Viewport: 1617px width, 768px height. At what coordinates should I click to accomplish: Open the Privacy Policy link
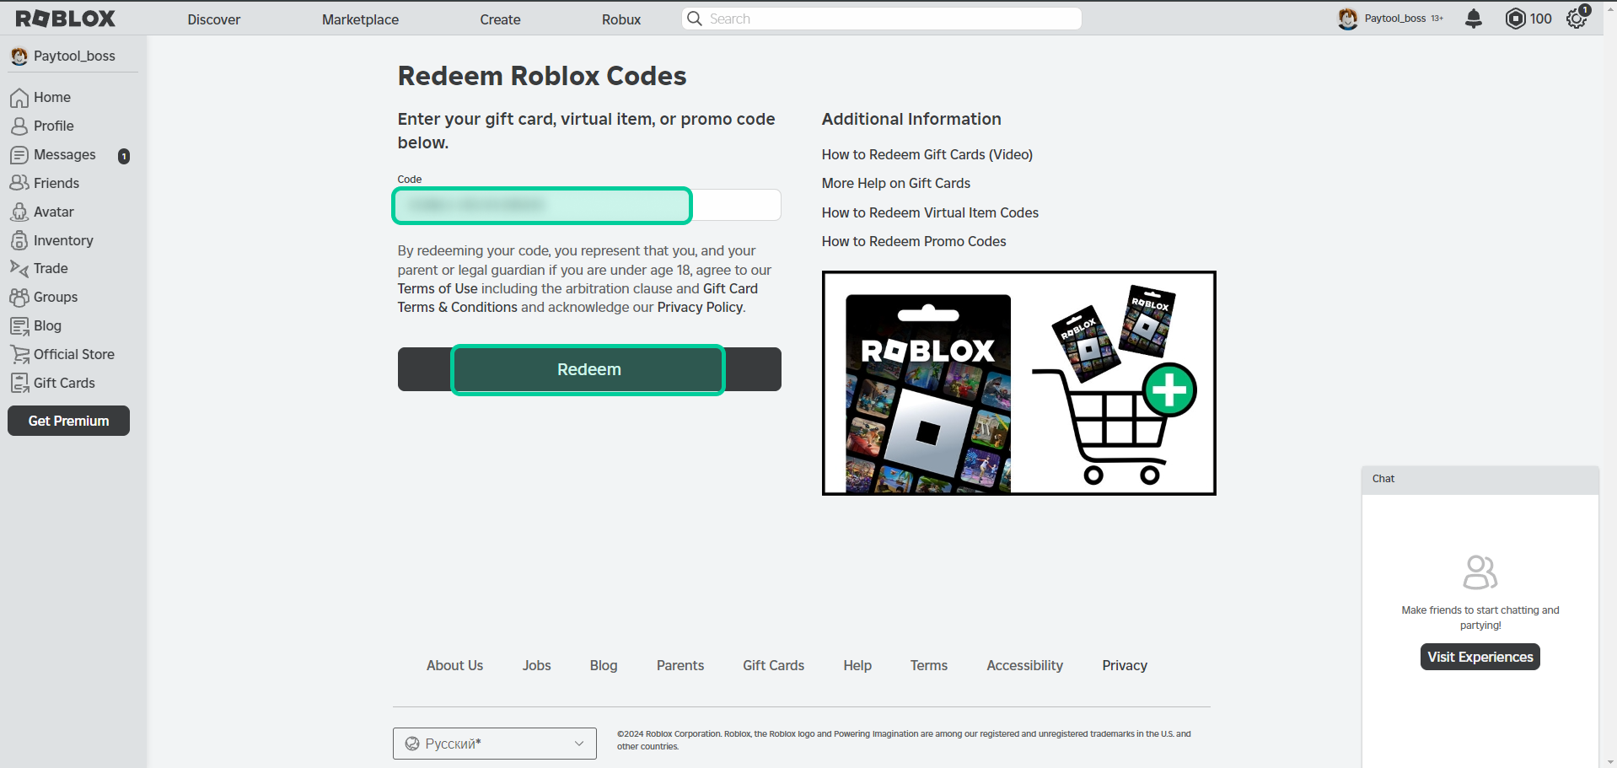[700, 307]
